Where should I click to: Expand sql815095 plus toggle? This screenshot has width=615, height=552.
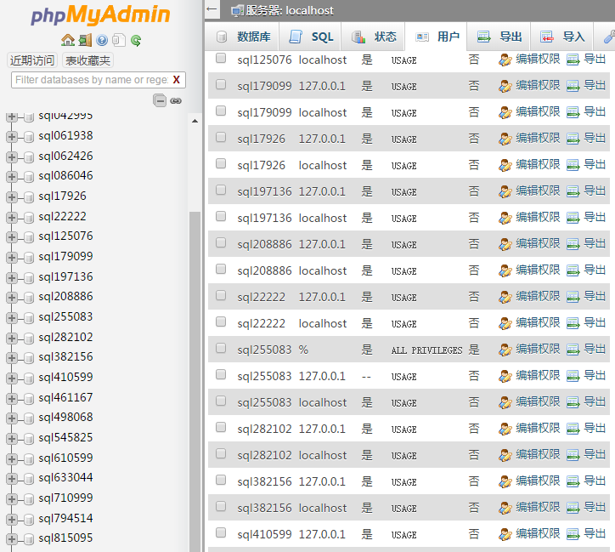11,539
